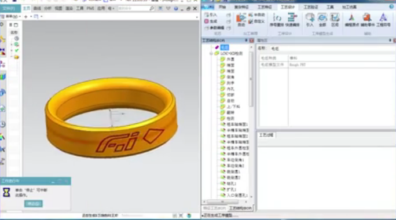This screenshot has width=396, height=220.
Task: Switch to the 分析 tab in NX
Action: pos(47,9)
